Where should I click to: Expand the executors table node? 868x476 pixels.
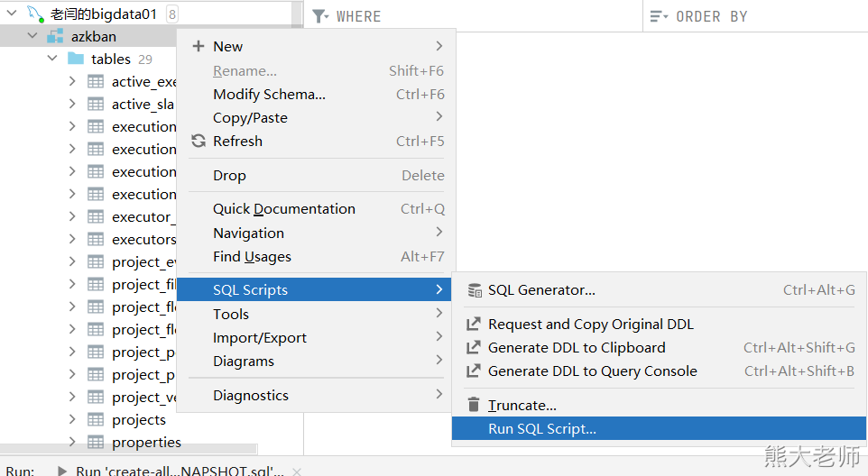click(x=72, y=240)
